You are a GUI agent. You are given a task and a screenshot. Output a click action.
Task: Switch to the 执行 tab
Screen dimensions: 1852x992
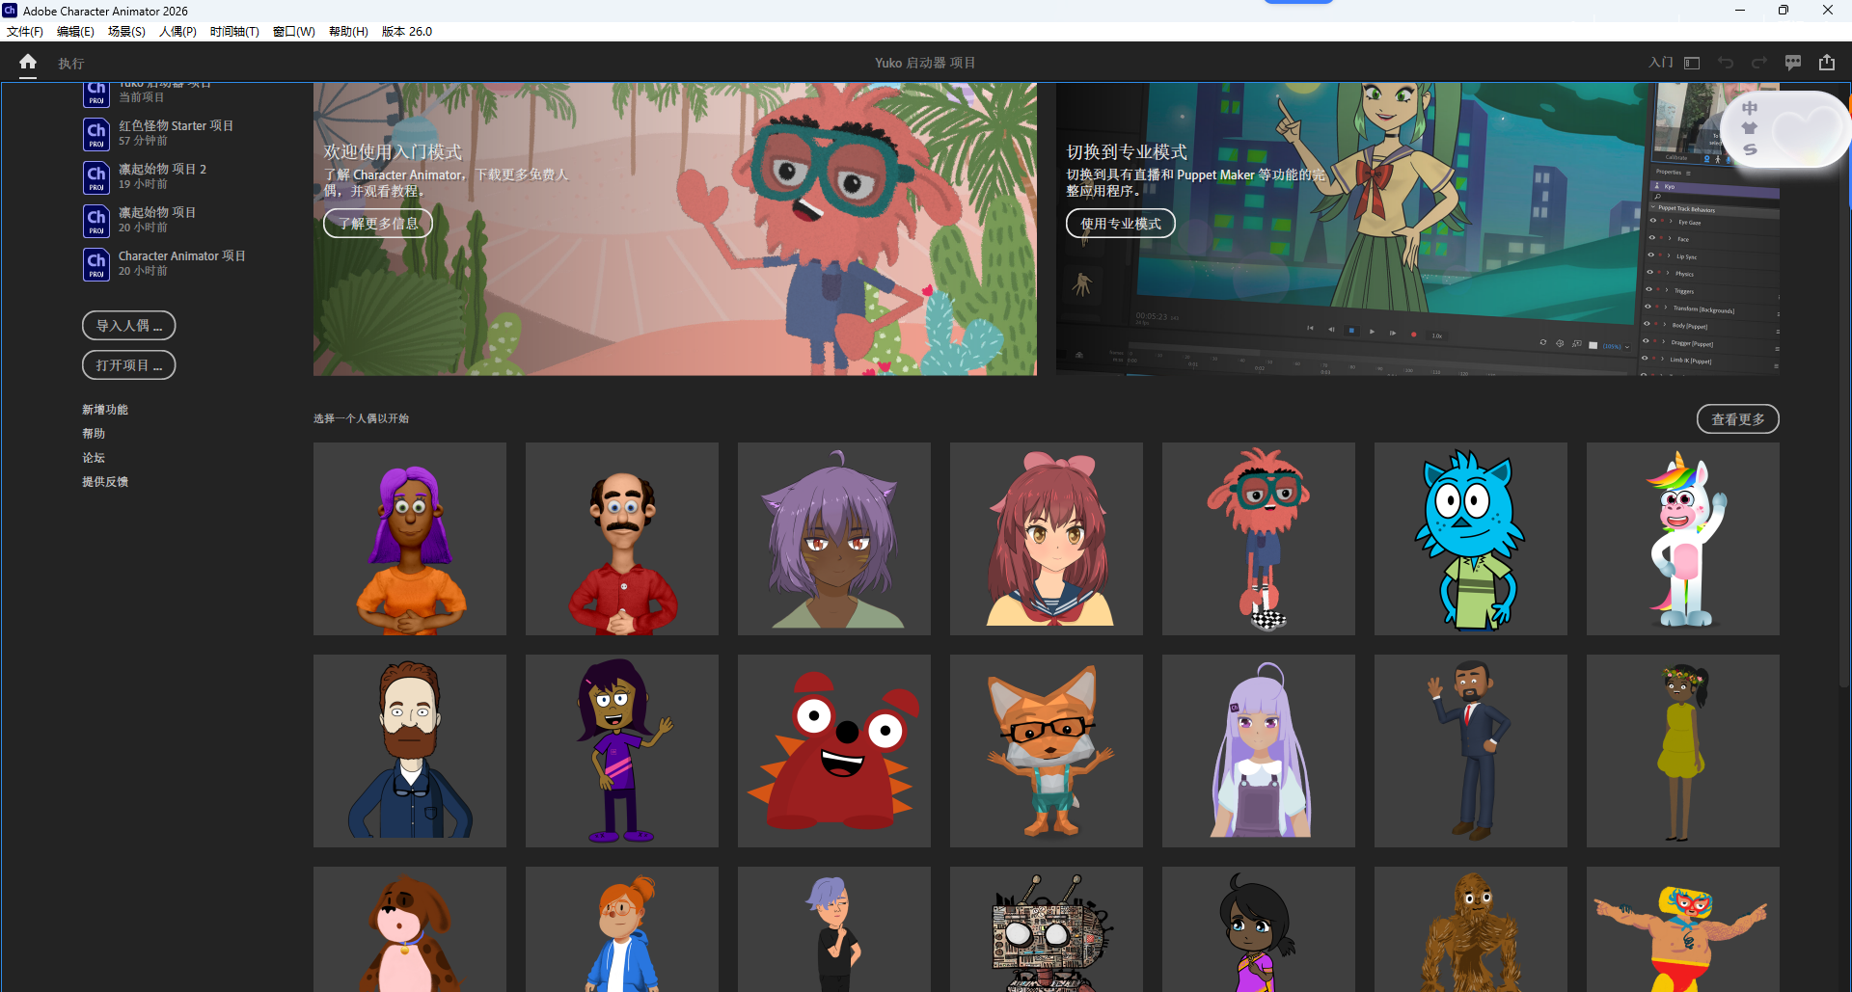tap(70, 62)
